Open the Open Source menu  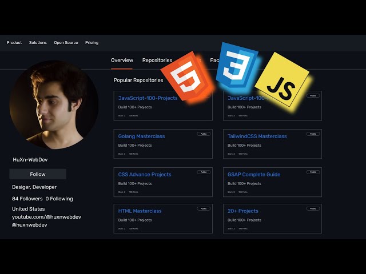tap(66, 43)
